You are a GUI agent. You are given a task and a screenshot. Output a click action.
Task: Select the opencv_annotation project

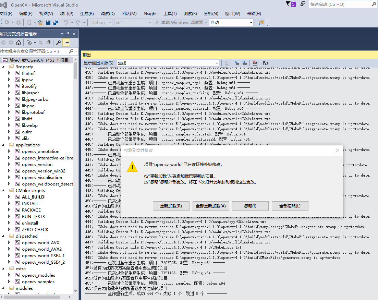(40, 151)
